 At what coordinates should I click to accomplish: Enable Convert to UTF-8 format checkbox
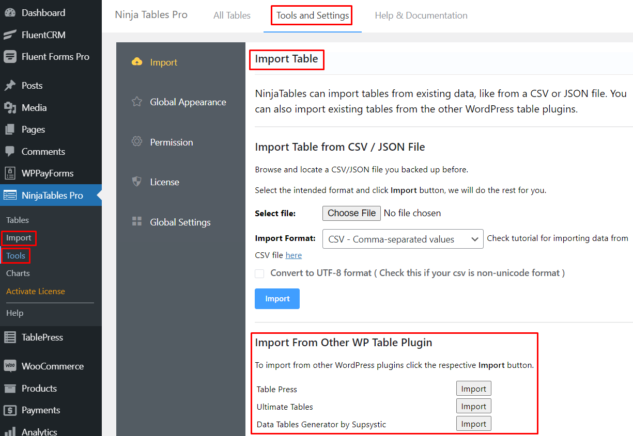[x=259, y=273]
